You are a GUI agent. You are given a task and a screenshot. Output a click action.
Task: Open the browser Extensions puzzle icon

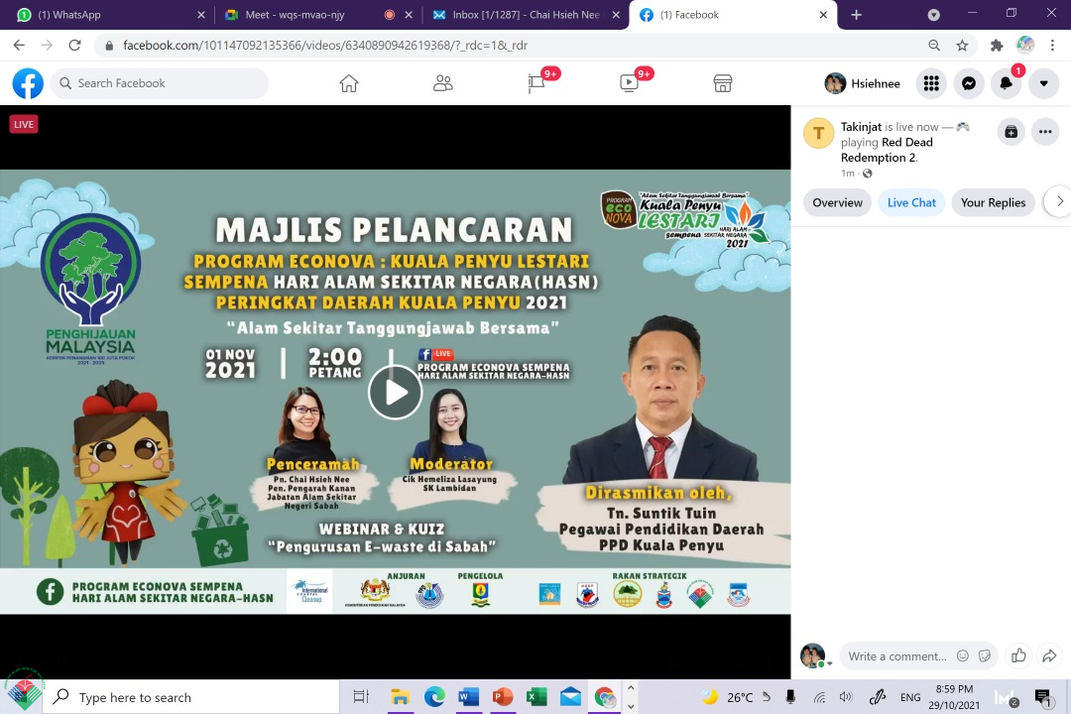[997, 45]
